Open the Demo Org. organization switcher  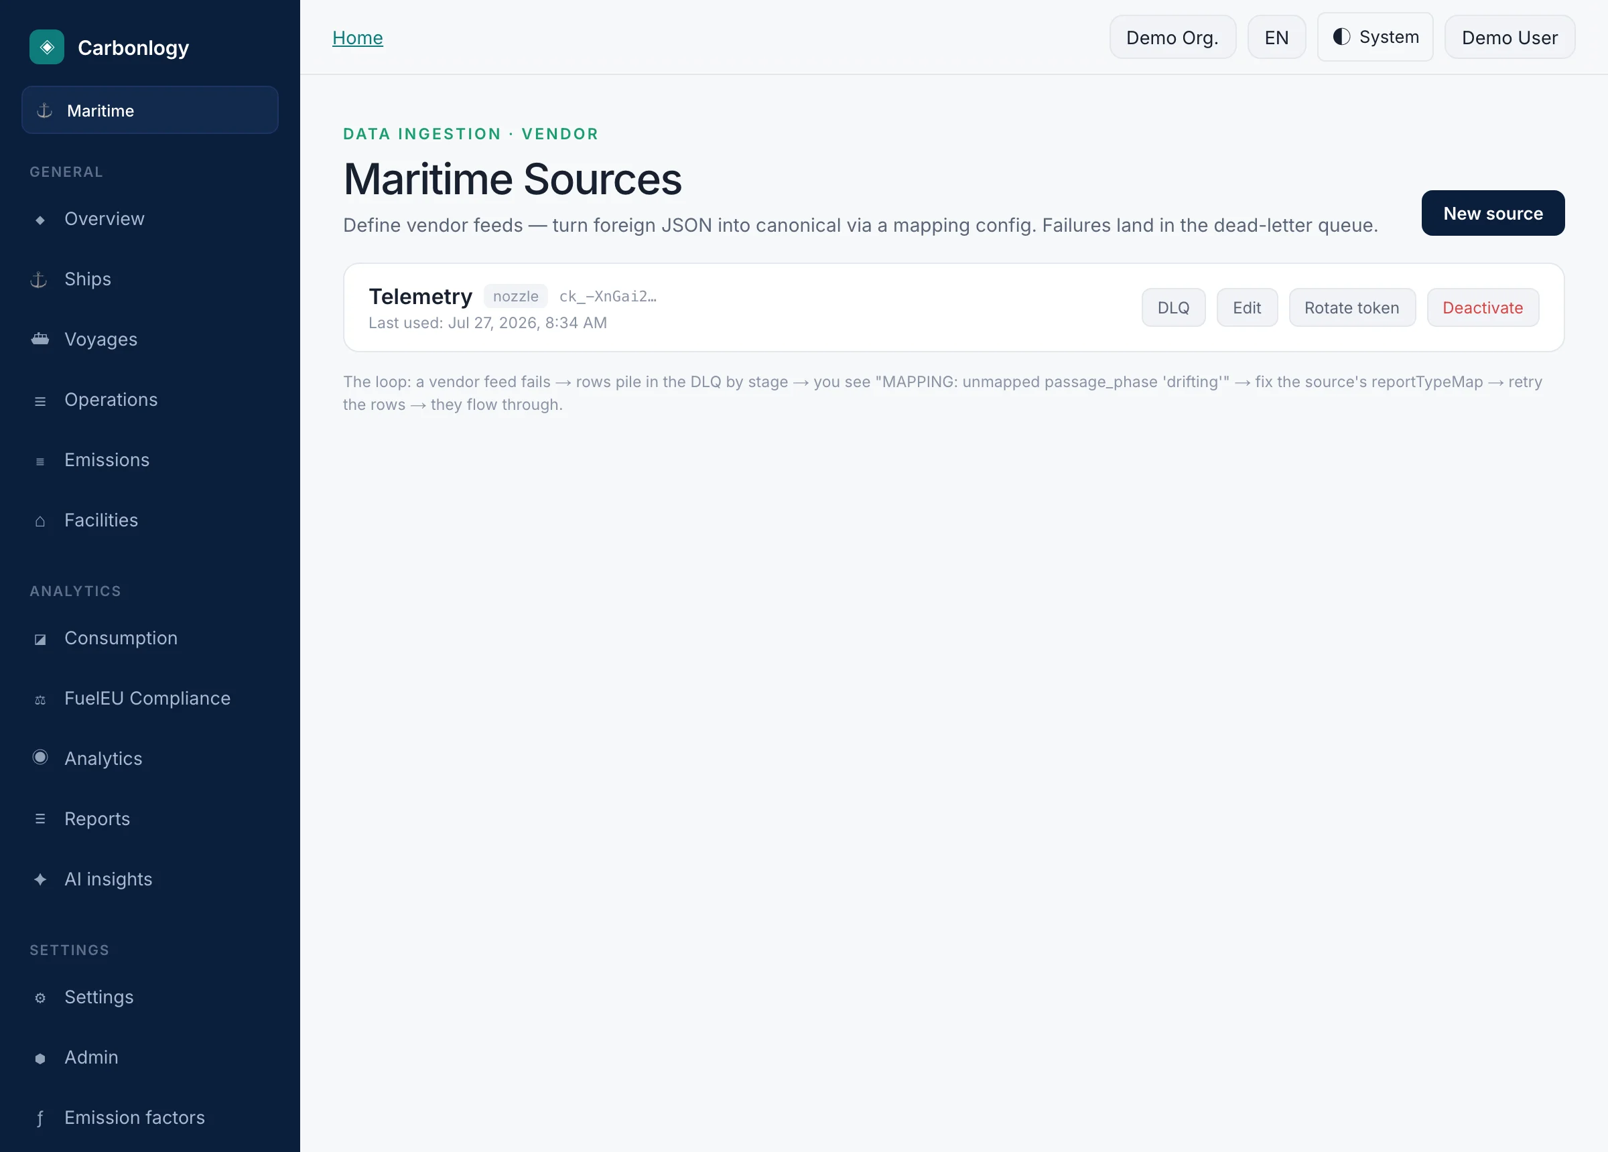[x=1172, y=37]
